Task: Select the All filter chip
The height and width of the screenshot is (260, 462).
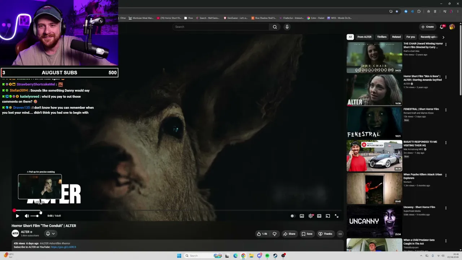Action: (x=350, y=37)
